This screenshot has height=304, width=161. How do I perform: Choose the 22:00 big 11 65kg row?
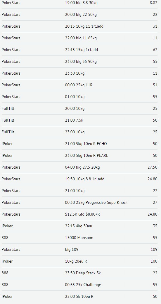click(x=79, y=38)
